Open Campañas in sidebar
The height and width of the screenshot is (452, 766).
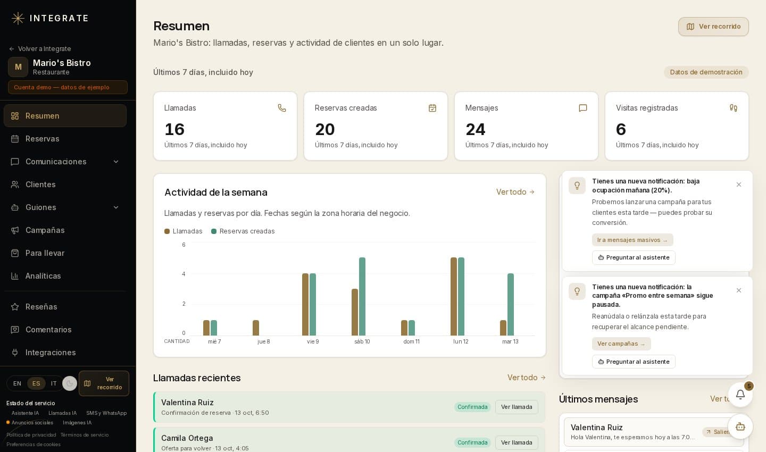(65, 230)
